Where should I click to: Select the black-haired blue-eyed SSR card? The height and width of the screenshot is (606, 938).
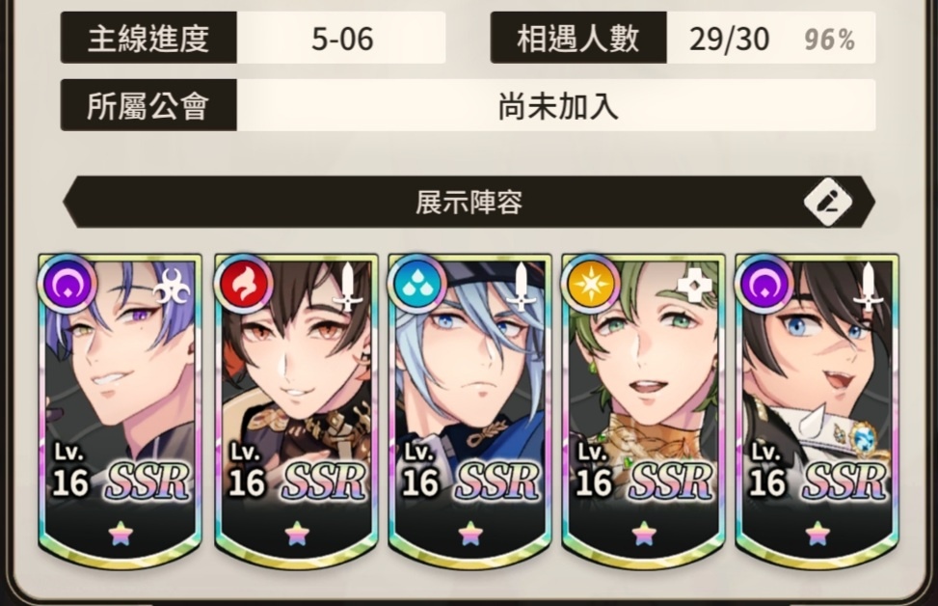click(817, 410)
